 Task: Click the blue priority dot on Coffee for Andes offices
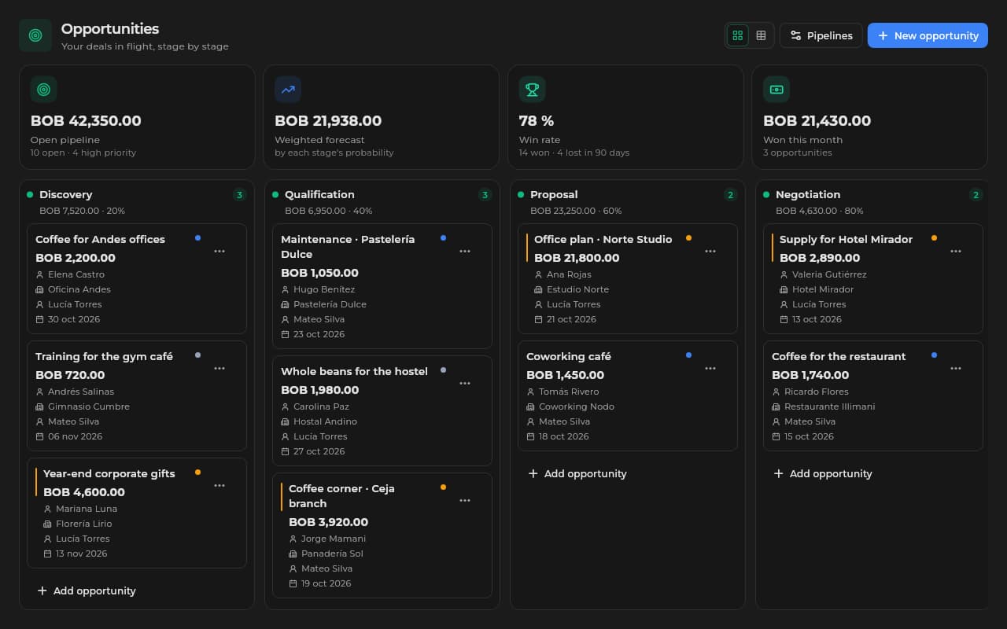click(x=197, y=237)
